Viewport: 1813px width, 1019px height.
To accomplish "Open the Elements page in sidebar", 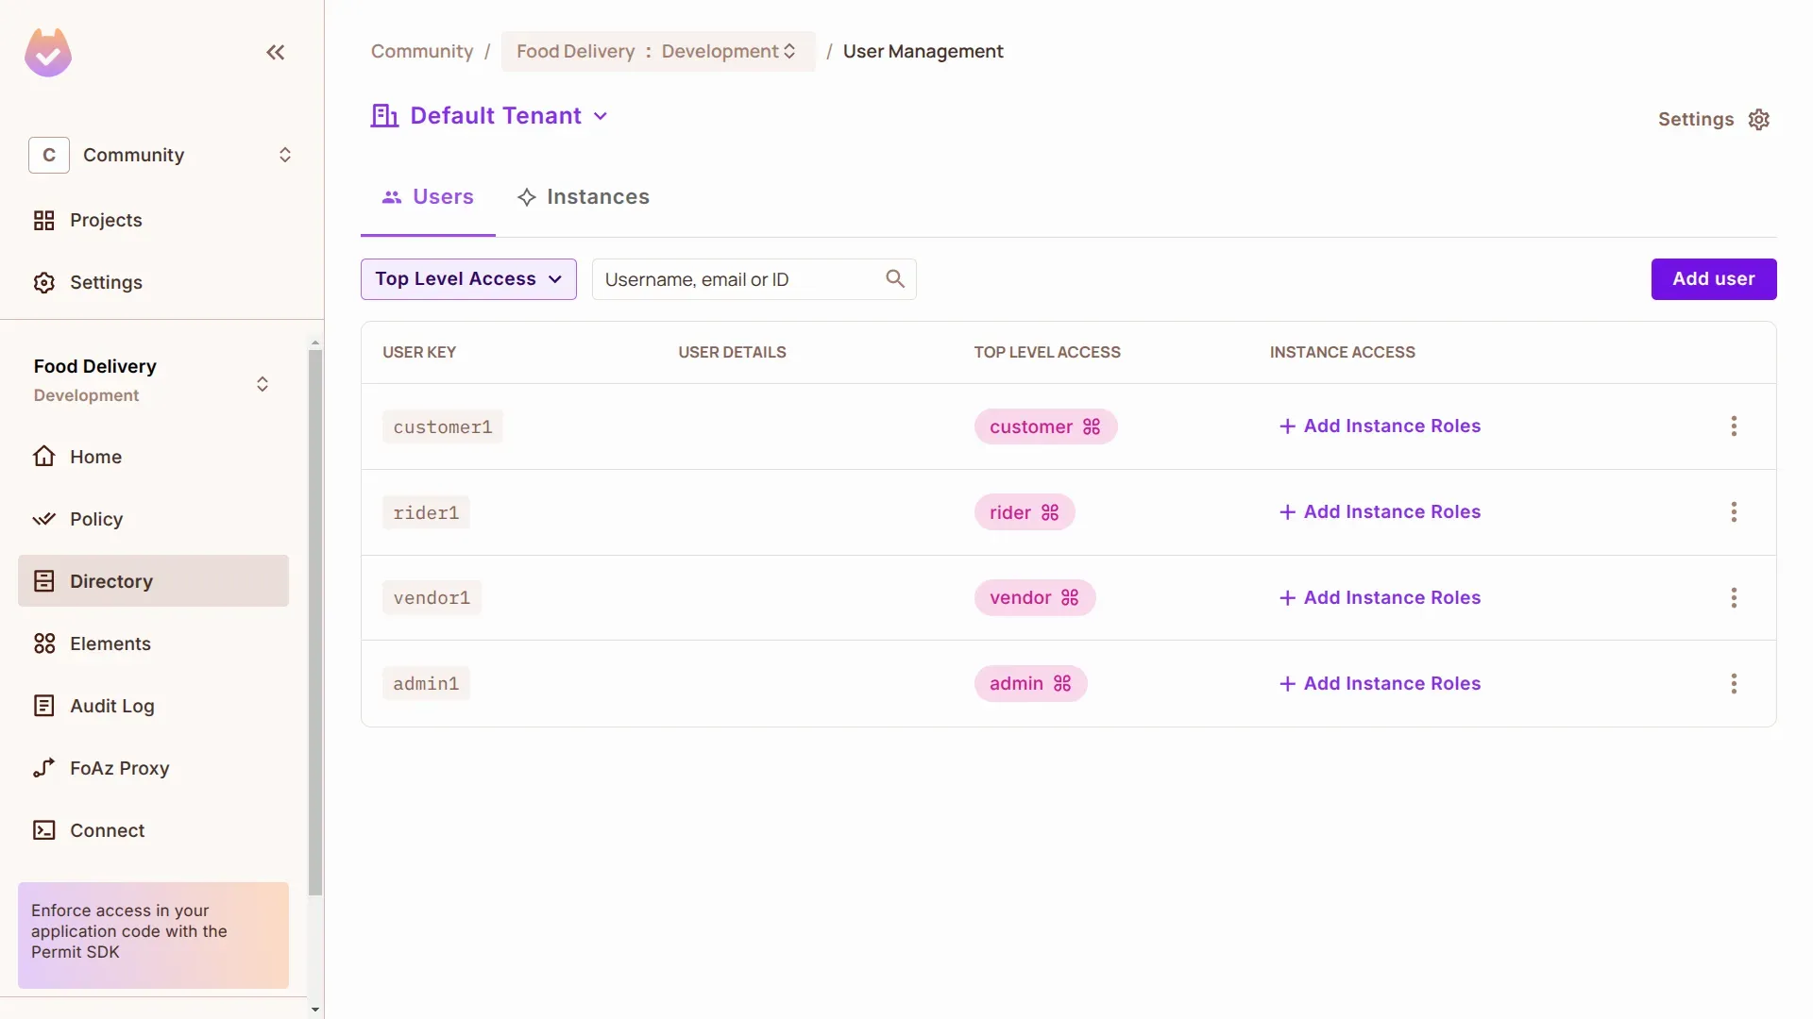I will click(110, 643).
